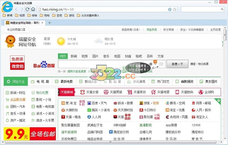
Task: Open 爱淘宝 site link
Action: (x=69, y=103)
